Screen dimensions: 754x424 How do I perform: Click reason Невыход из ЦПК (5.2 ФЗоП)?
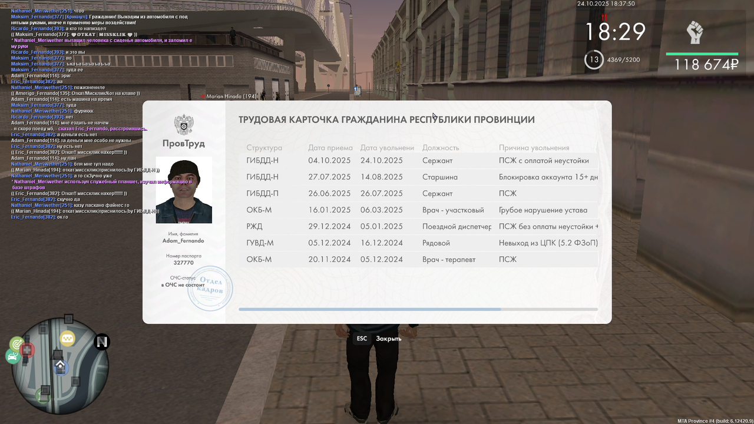pos(548,243)
